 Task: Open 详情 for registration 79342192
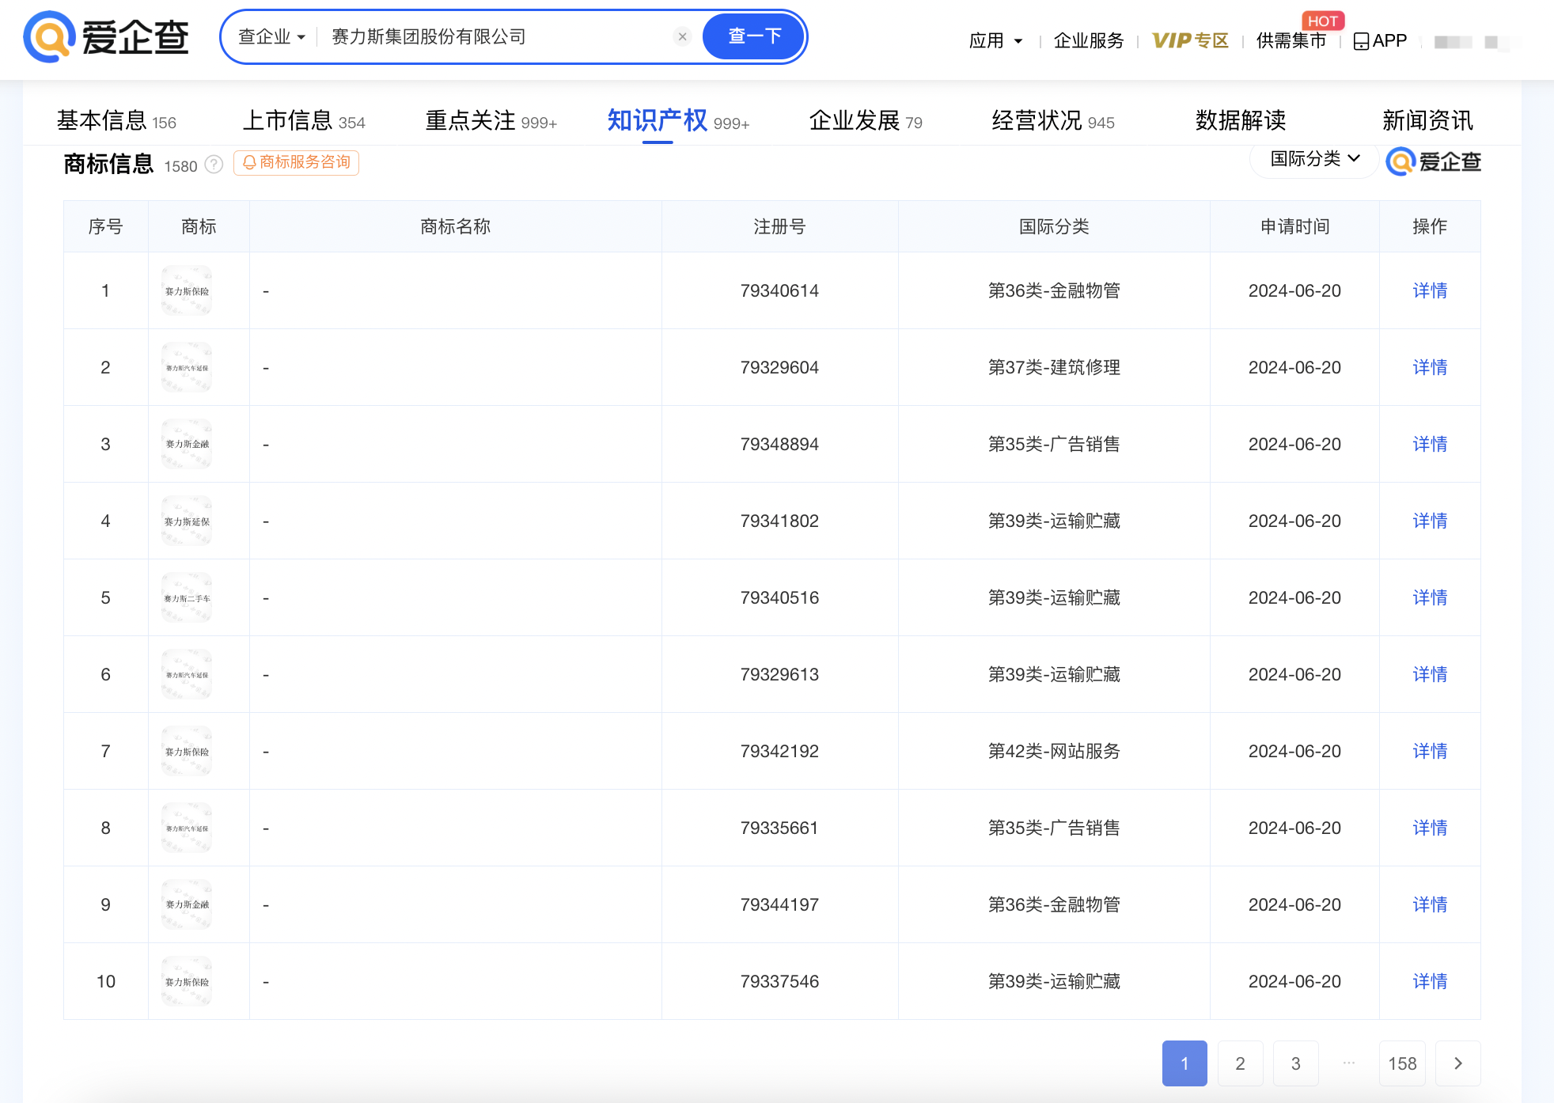coord(1430,751)
